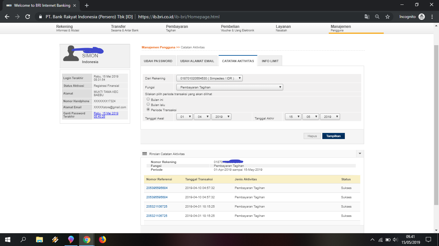
Task: Select Periode Transaksi radio option
Action: coord(148,110)
